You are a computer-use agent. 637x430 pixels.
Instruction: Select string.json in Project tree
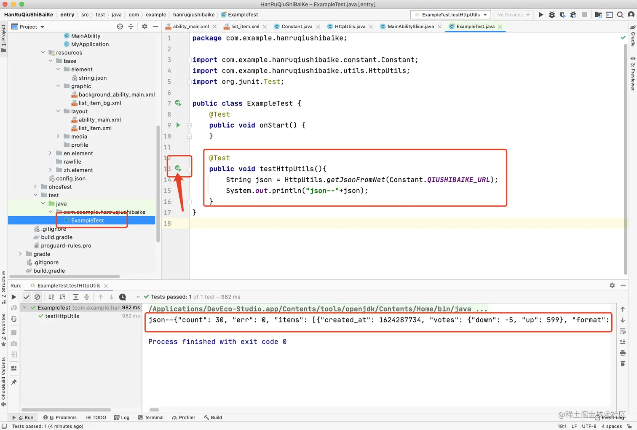pyautogui.click(x=93, y=78)
